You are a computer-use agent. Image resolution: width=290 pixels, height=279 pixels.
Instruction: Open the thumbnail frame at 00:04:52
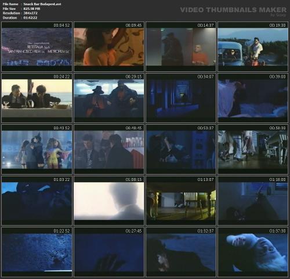click(x=37, y=46)
